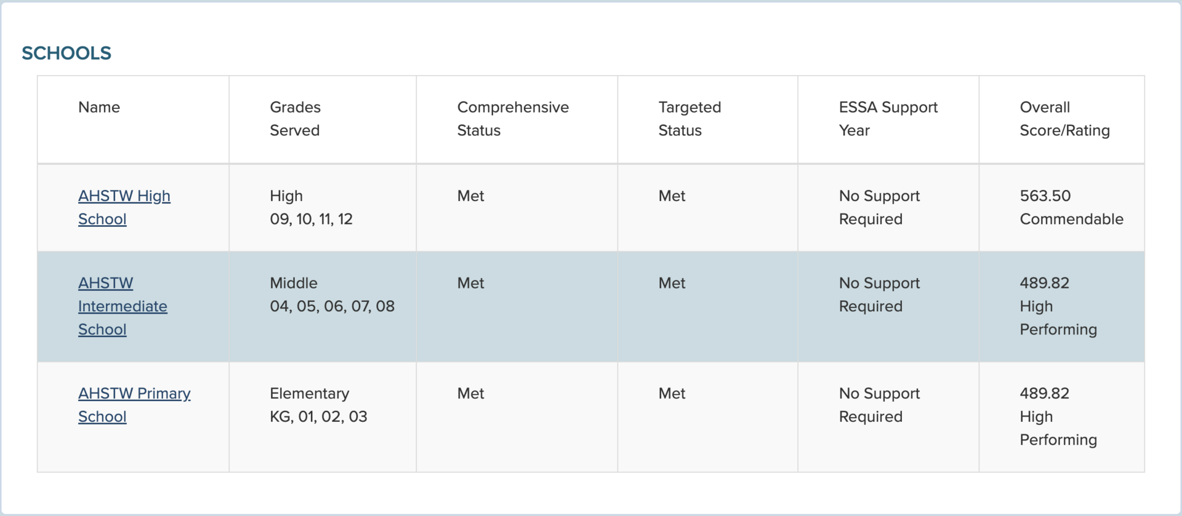
Task: Click the Grades Served column header
Action: [x=295, y=119]
